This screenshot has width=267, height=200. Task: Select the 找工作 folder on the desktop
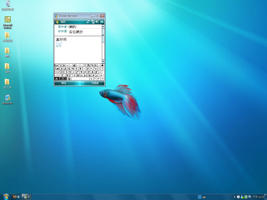(x=8, y=84)
